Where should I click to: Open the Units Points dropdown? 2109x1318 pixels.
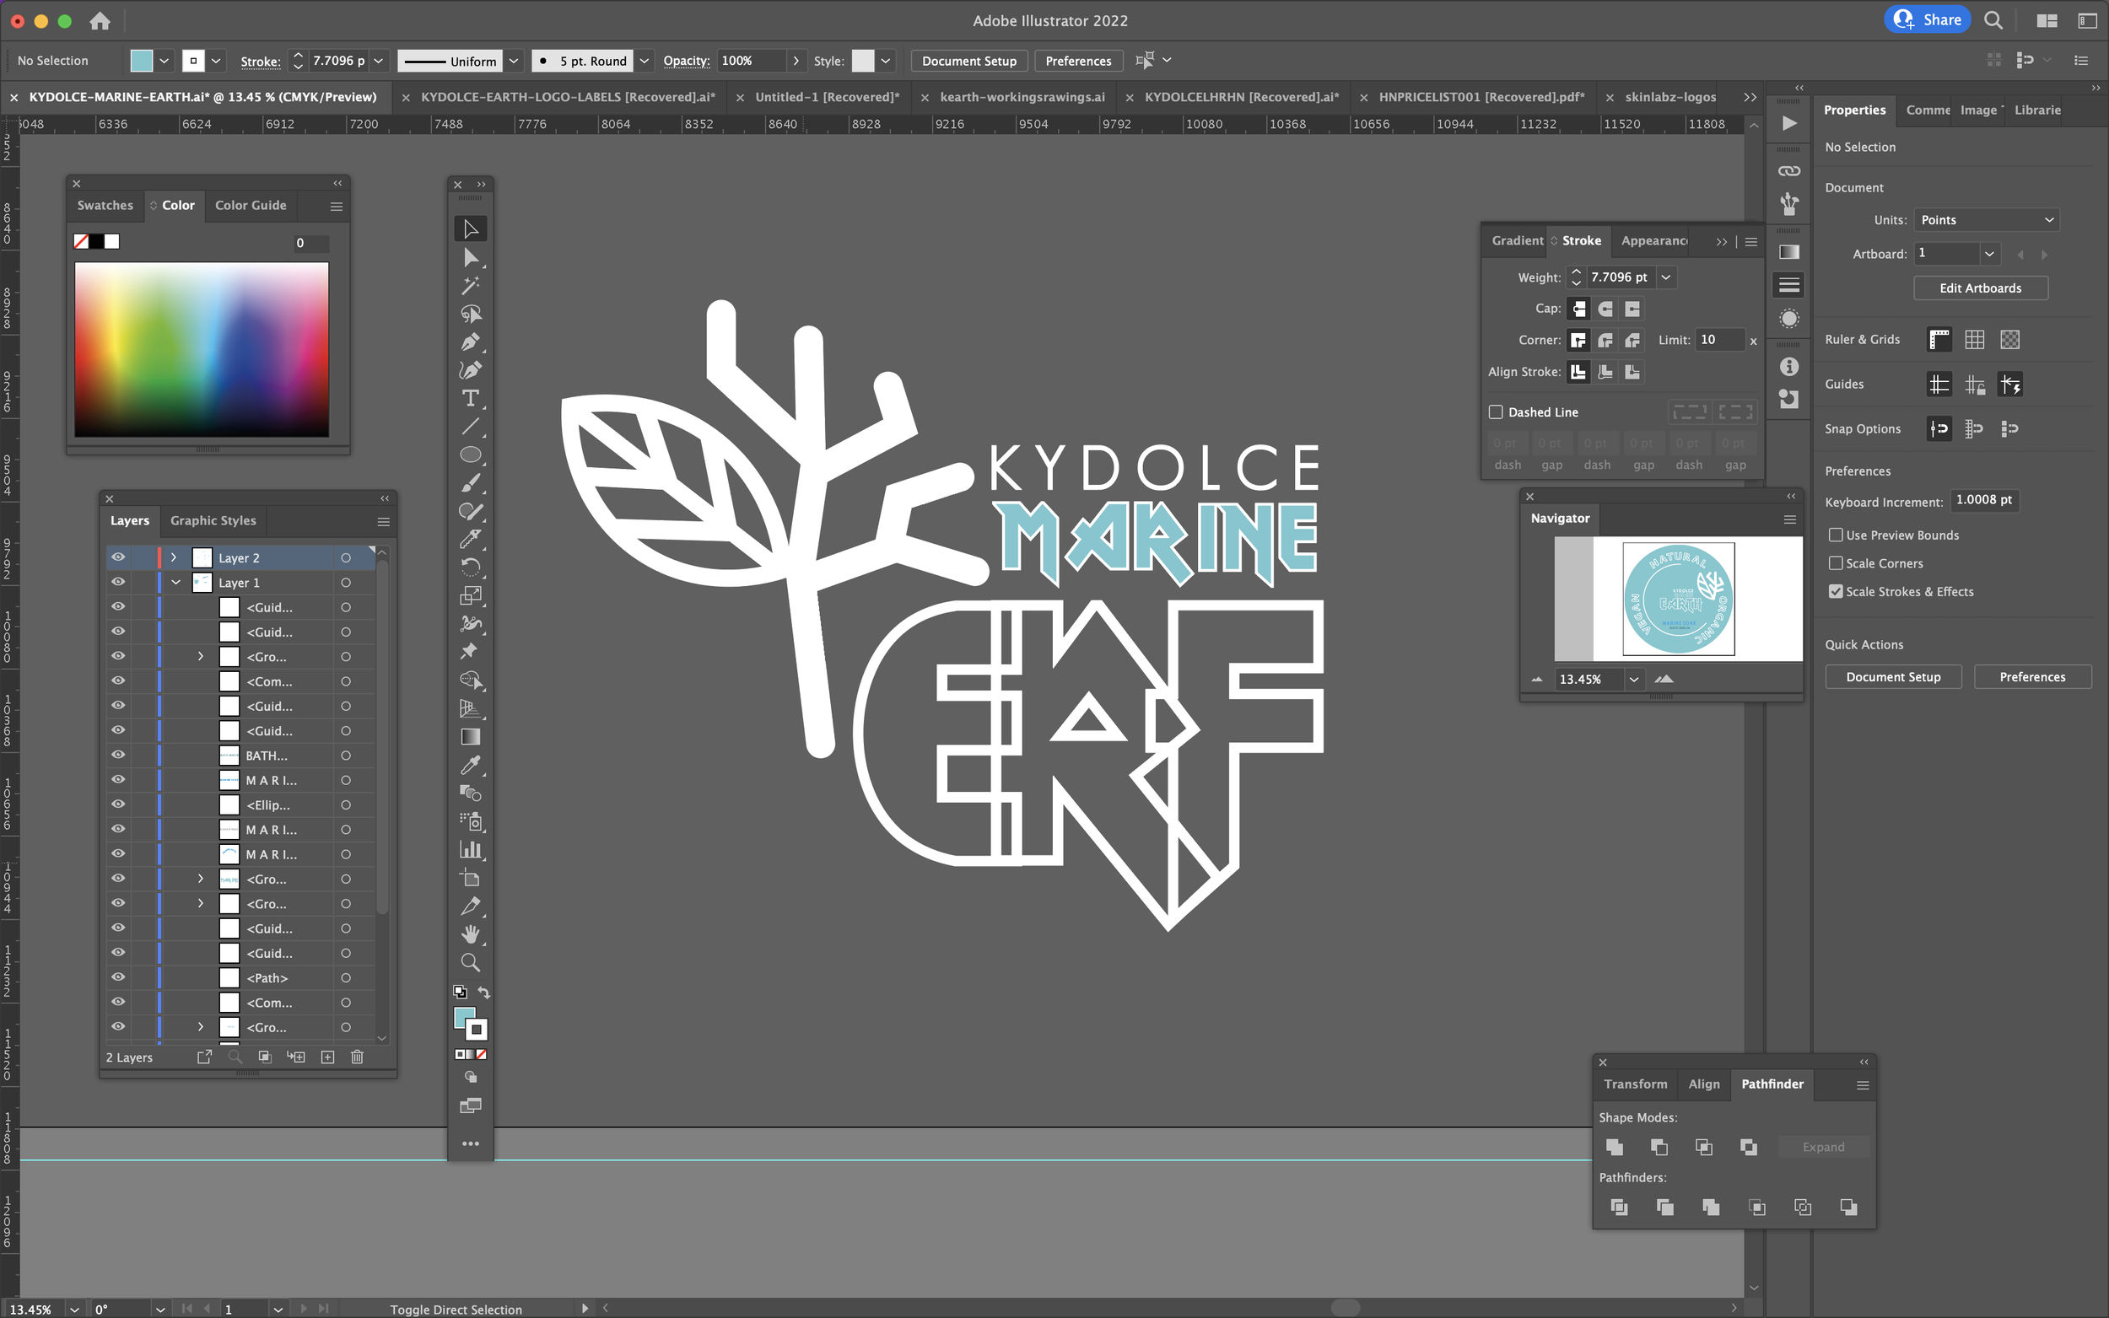tap(1986, 219)
